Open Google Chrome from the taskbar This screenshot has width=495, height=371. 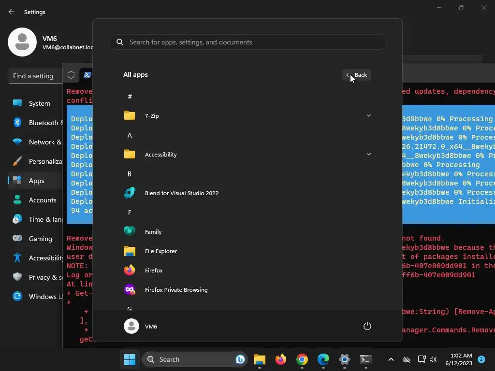[302, 359]
